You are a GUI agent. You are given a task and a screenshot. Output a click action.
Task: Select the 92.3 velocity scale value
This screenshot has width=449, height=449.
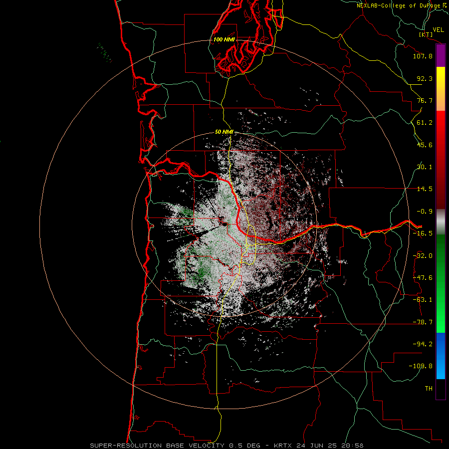coord(425,78)
